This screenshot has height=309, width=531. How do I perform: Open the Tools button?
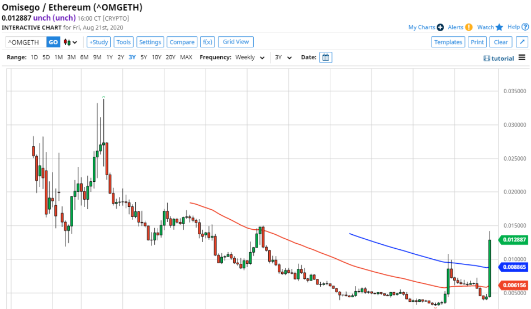click(x=124, y=42)
